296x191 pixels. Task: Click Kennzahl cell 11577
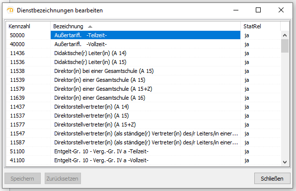tap(17, 125)
